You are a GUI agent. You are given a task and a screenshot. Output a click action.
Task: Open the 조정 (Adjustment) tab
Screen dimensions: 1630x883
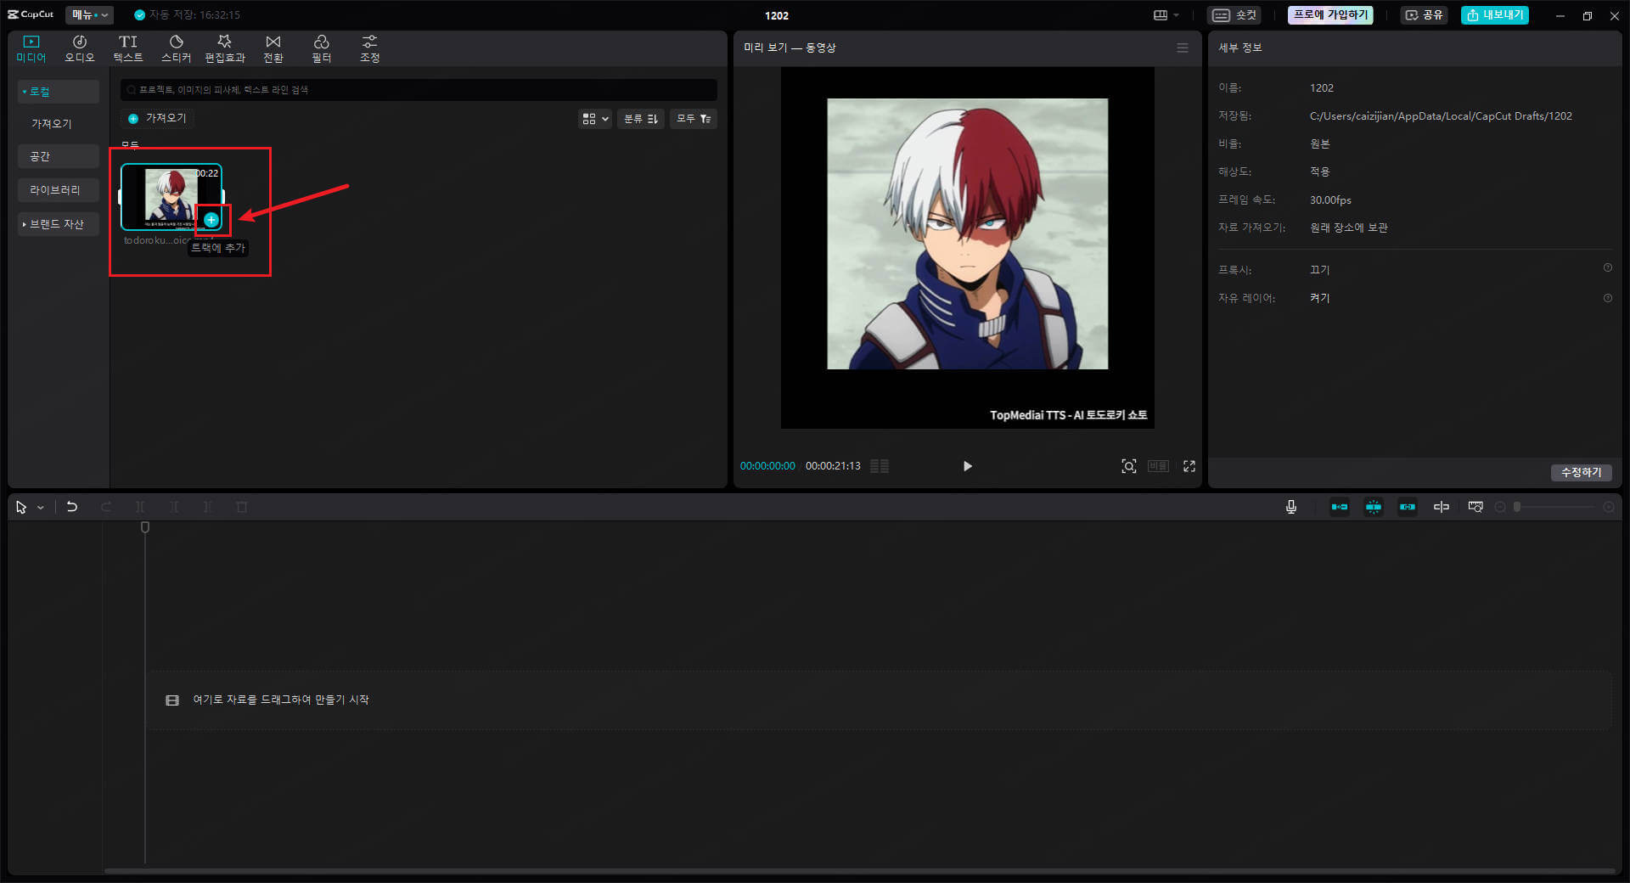[370, 49]
